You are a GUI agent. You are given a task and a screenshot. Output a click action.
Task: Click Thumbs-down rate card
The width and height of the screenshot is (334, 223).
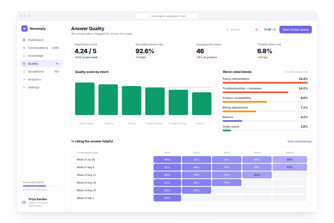(x=283, y=51)
